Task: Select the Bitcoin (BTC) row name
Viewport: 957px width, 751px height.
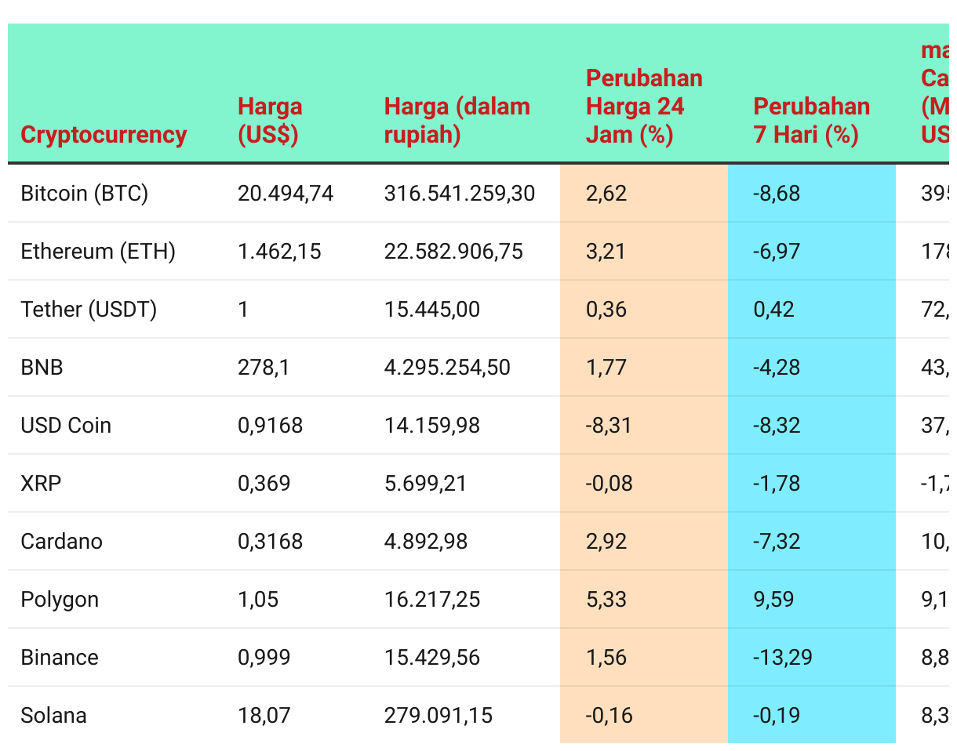Action: tap(85, 194)
